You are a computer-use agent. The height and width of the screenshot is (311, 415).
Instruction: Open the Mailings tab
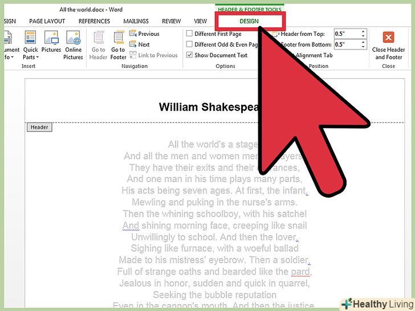click(x=136, y=21)
